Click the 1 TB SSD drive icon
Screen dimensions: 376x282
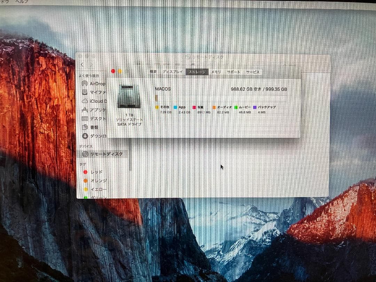click(129, 96)
